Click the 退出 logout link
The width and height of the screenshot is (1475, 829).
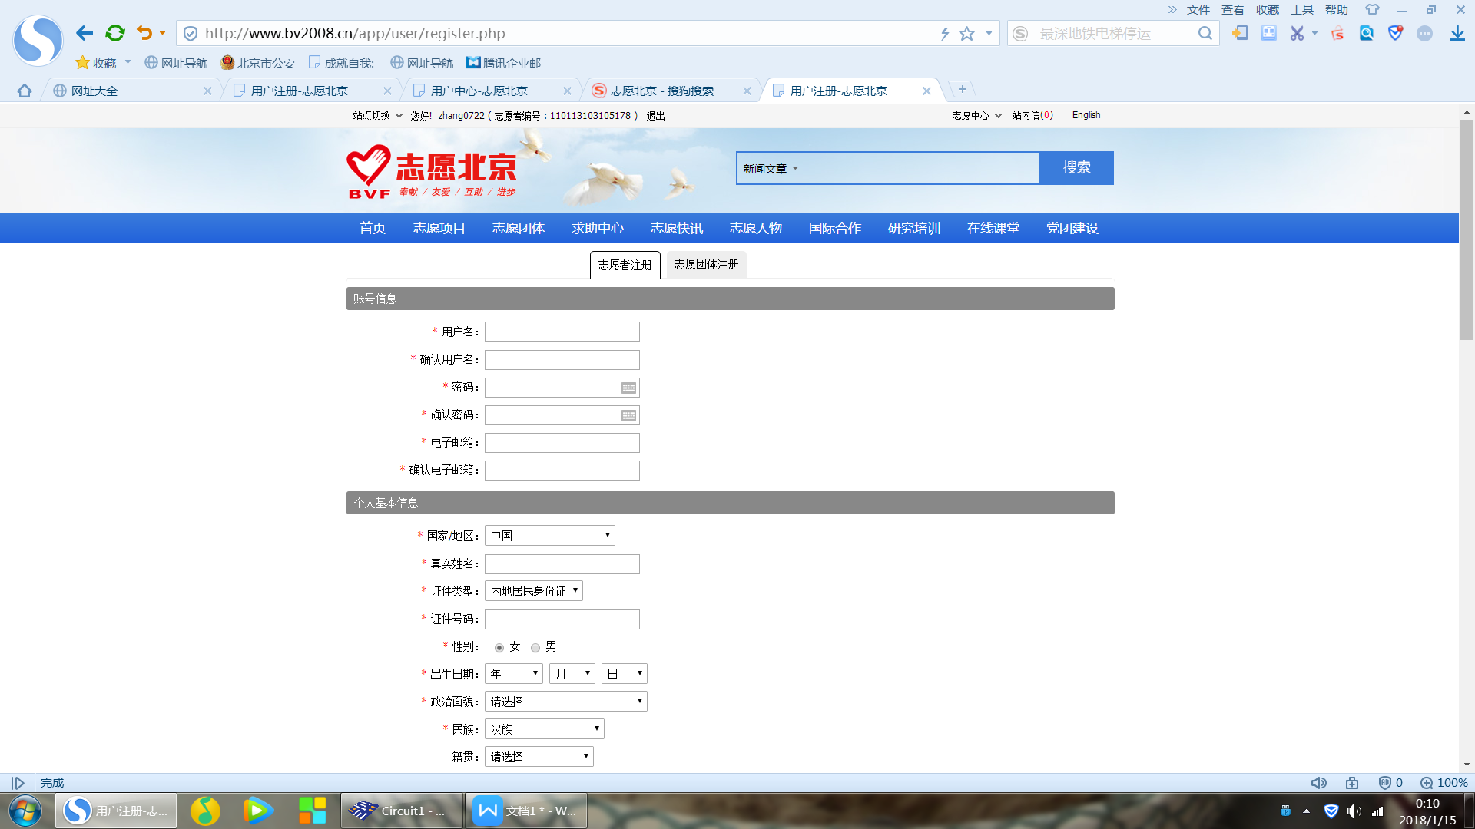(655, 116)
